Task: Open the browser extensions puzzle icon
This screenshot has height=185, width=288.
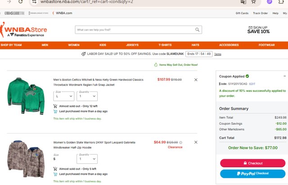Action: coord(281,2)
